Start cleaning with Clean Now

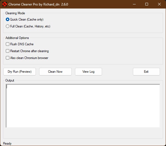coord(55,72)
